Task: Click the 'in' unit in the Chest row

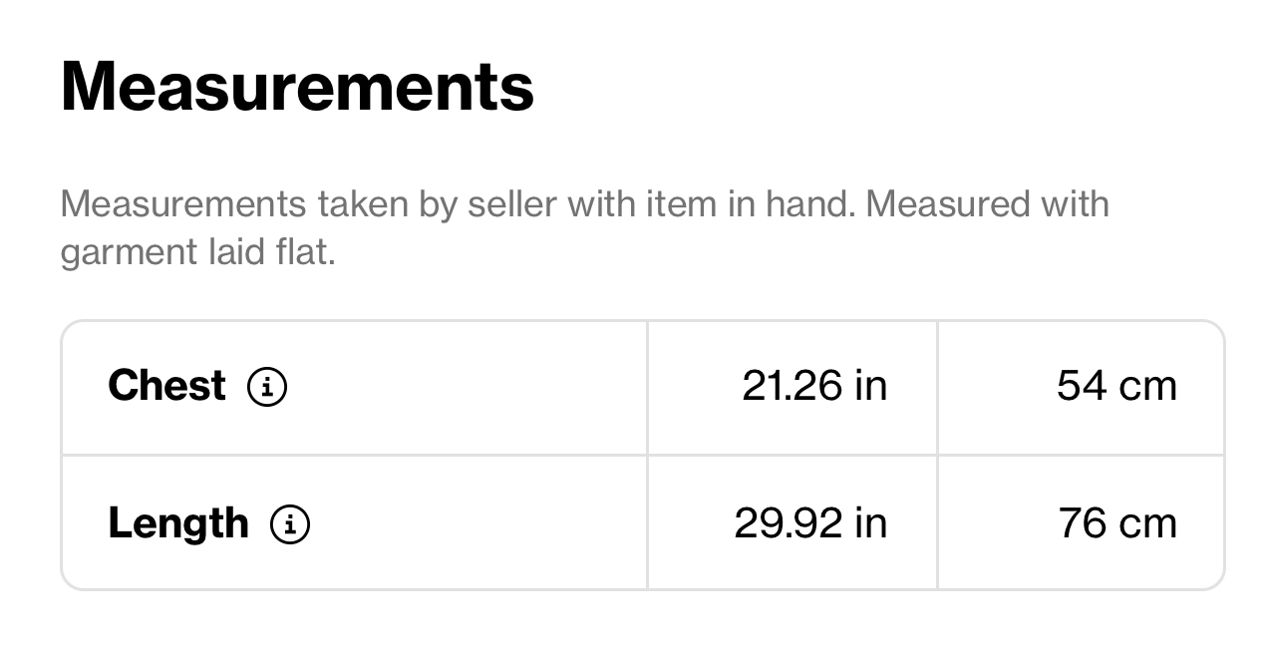Action: (870, 386)
